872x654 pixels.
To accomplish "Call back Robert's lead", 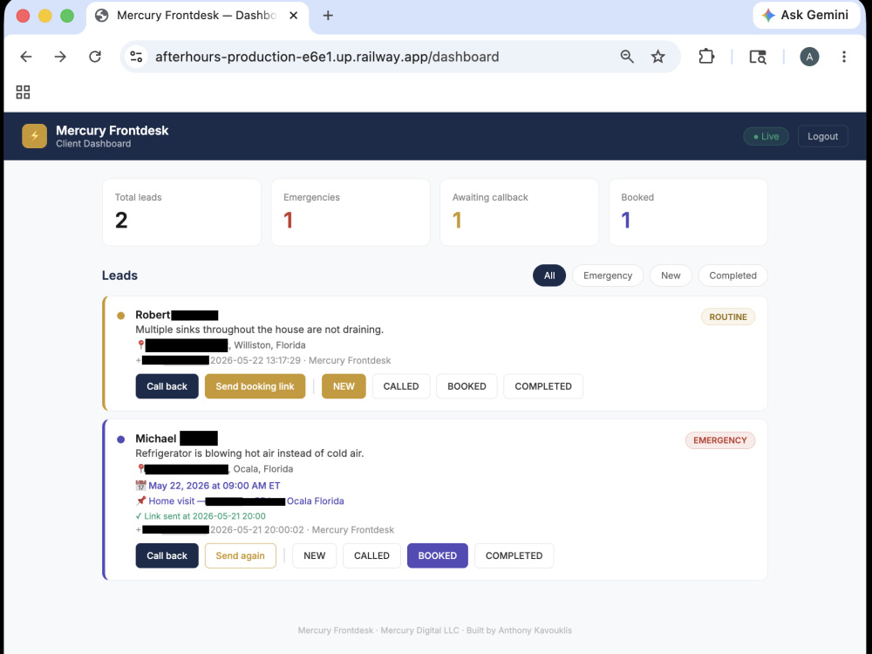I will [x=167, y=386].
